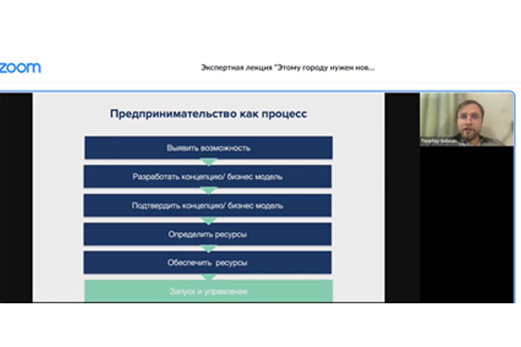
Task: Click the "Обеспечить ресурсы" step box
Action: click(207, 263)
